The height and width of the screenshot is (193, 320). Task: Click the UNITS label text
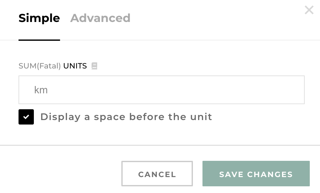tap(75, 66)
